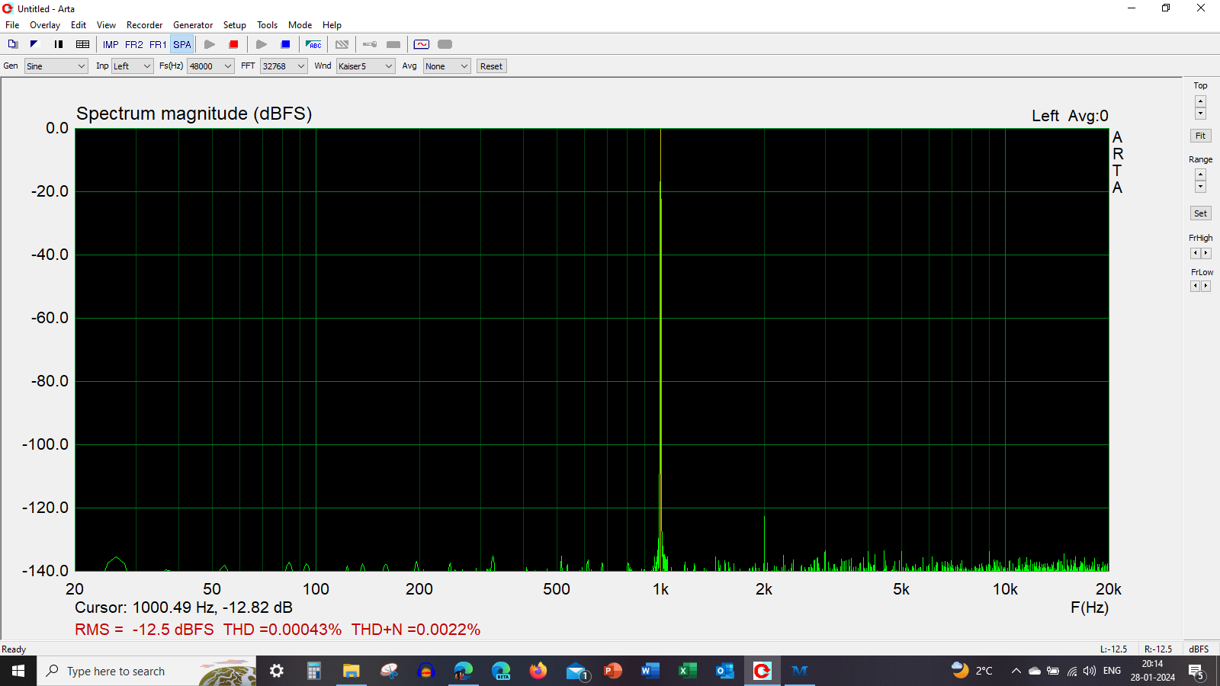Click the Fit button

coord(1200,136)
